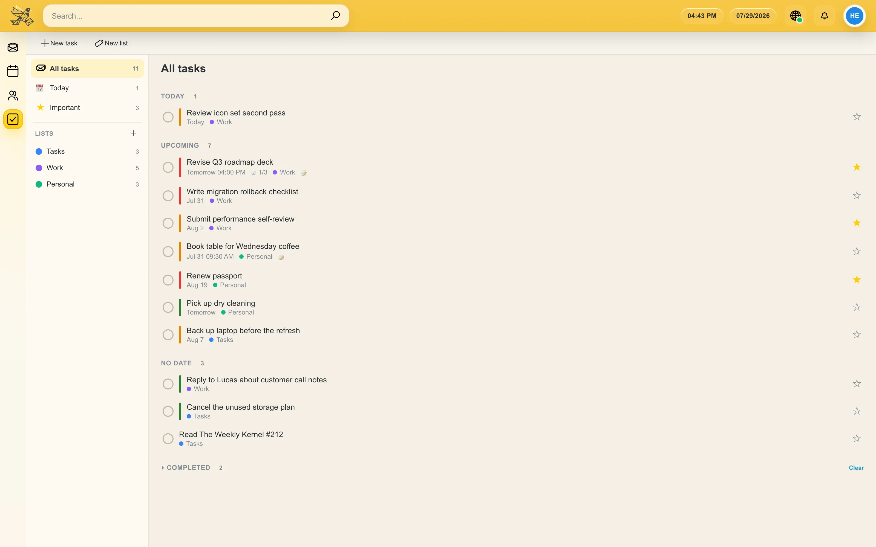The height and width of the screenshot is (547, 876).
Task: Open the Mail module in the left rail
Action: 13,47
